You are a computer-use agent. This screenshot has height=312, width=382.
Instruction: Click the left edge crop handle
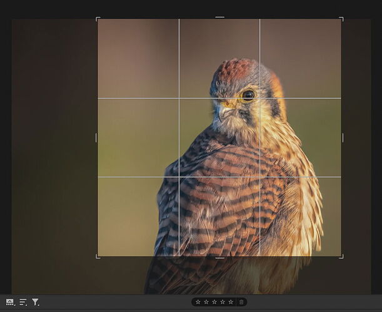tap(97, 137)
